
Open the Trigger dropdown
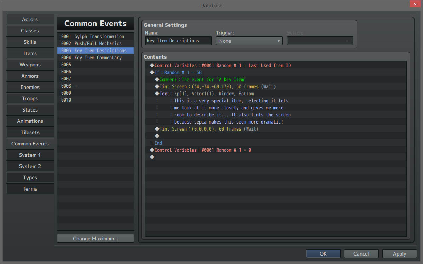coord(249,41)
